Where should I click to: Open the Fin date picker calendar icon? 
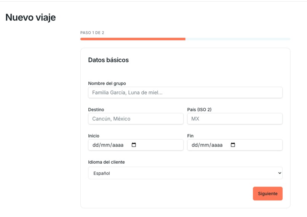[x=233, y=145]
